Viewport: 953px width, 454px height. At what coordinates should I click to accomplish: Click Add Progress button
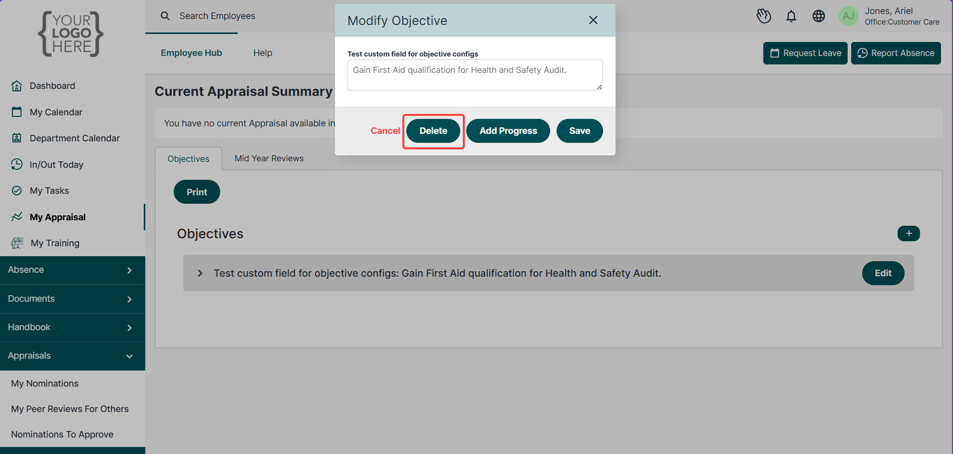pyautogui.click(x=508, y=131)
